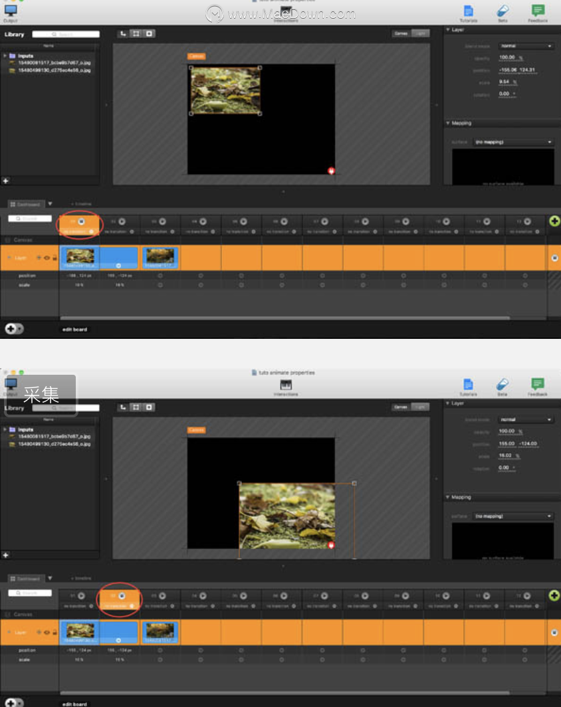Add a new column with the green plus, bottom window

[x=554, y=595]
